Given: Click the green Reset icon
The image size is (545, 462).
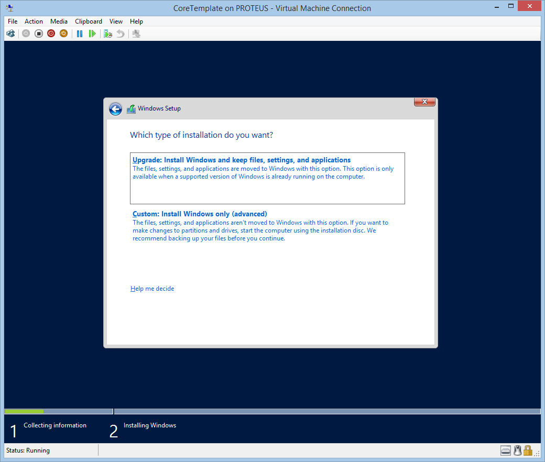Looking at the screenshot, I should coord(92,34).
